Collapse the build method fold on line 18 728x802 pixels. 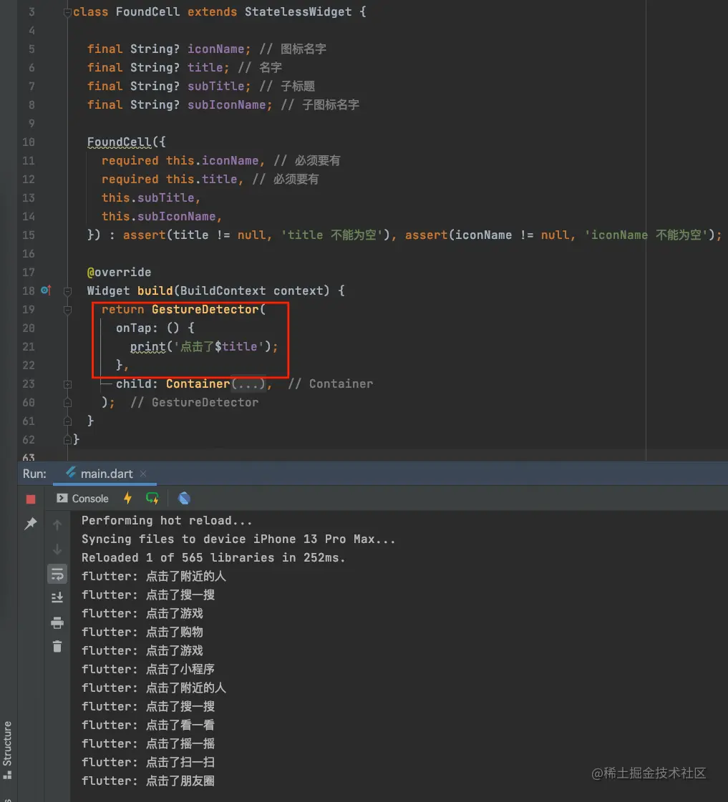pos(67,291)
